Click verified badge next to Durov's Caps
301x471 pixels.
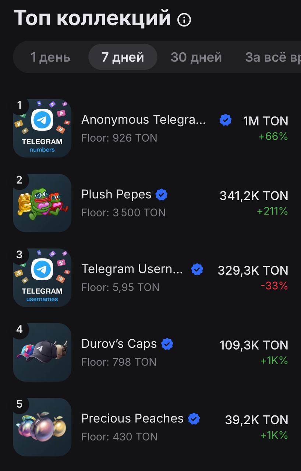point(167,344)
